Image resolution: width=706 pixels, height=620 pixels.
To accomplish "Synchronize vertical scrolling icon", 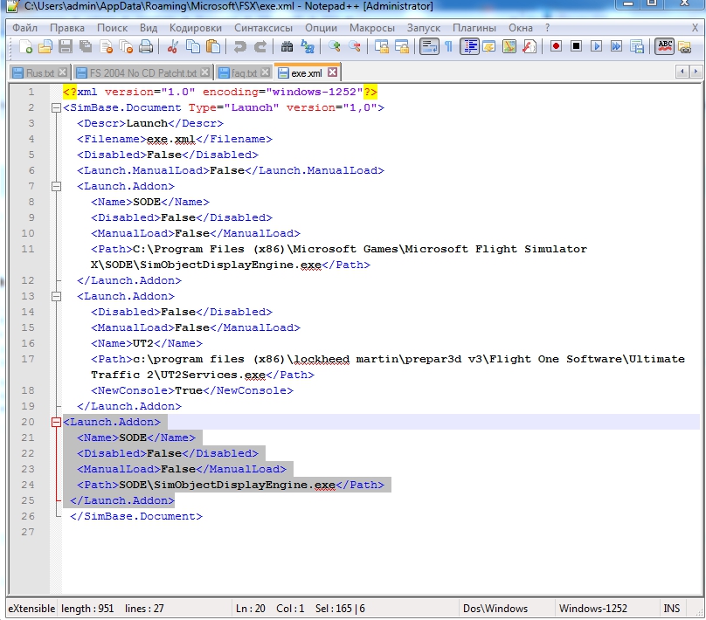I will coord(381,46).
